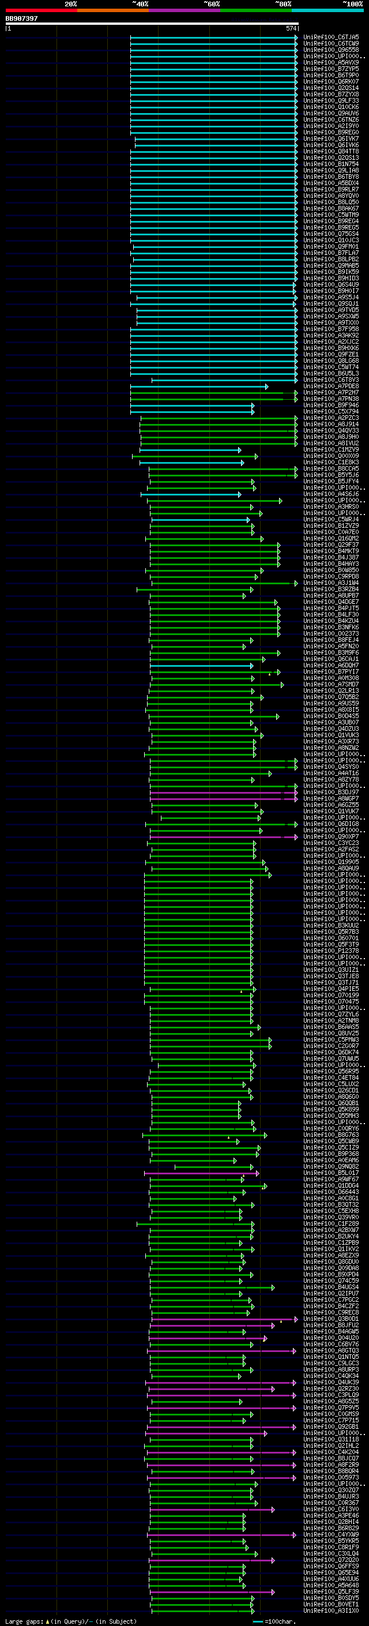Image resolution: width=369 pixels, height=1626 pixels.
Task: Choose the UniRef100_B8CCA5 hit label
Action: pyautogui.click(x=330, y=469)
